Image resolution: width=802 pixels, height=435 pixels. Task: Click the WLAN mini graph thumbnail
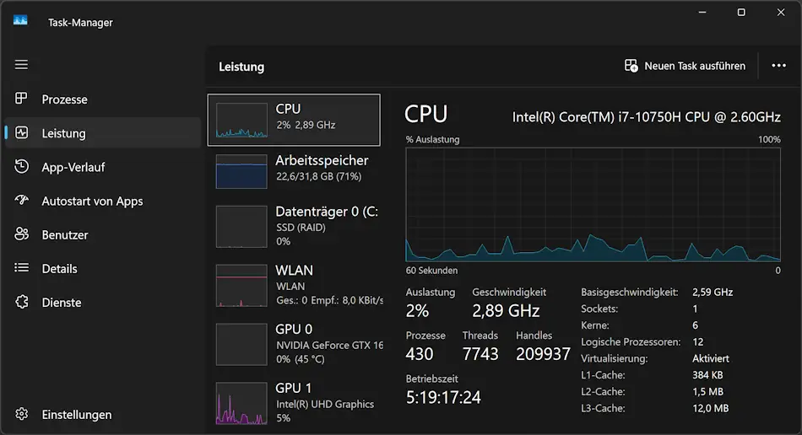241,286
